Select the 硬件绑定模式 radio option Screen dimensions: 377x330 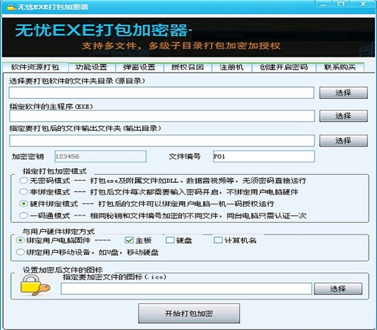pos(23,203)
